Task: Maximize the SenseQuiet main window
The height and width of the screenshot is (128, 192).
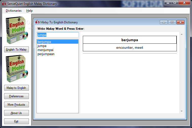Action: click(175, 3)
